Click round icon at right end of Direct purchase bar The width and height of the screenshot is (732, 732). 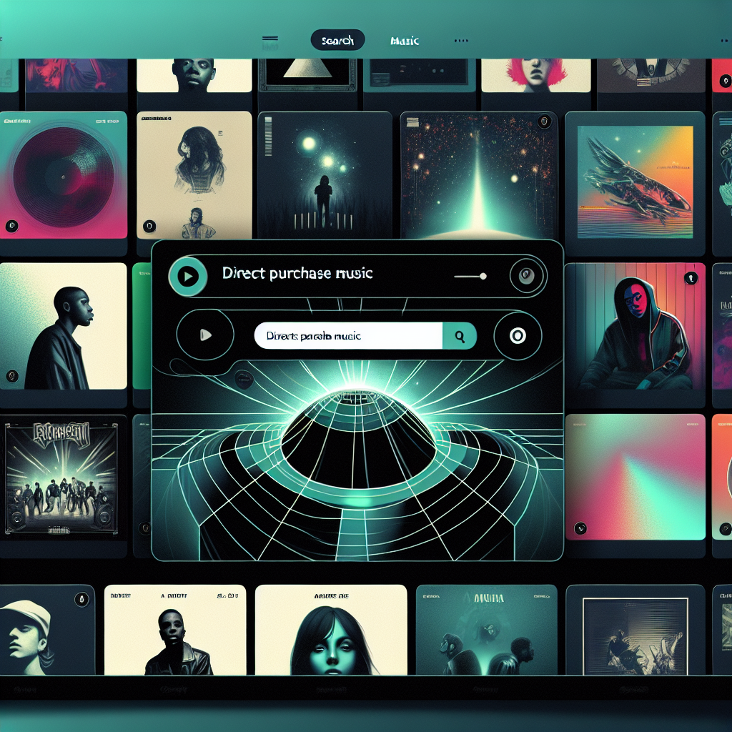point(528,276)
